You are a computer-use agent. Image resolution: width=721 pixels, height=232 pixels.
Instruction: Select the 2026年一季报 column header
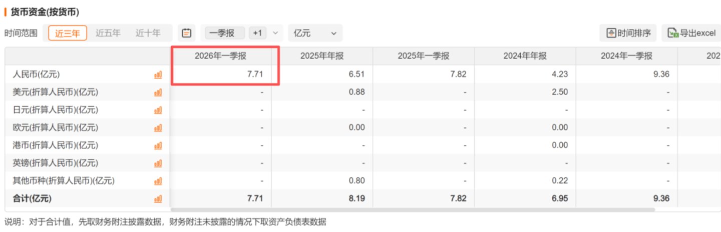(x=221, y=56)
